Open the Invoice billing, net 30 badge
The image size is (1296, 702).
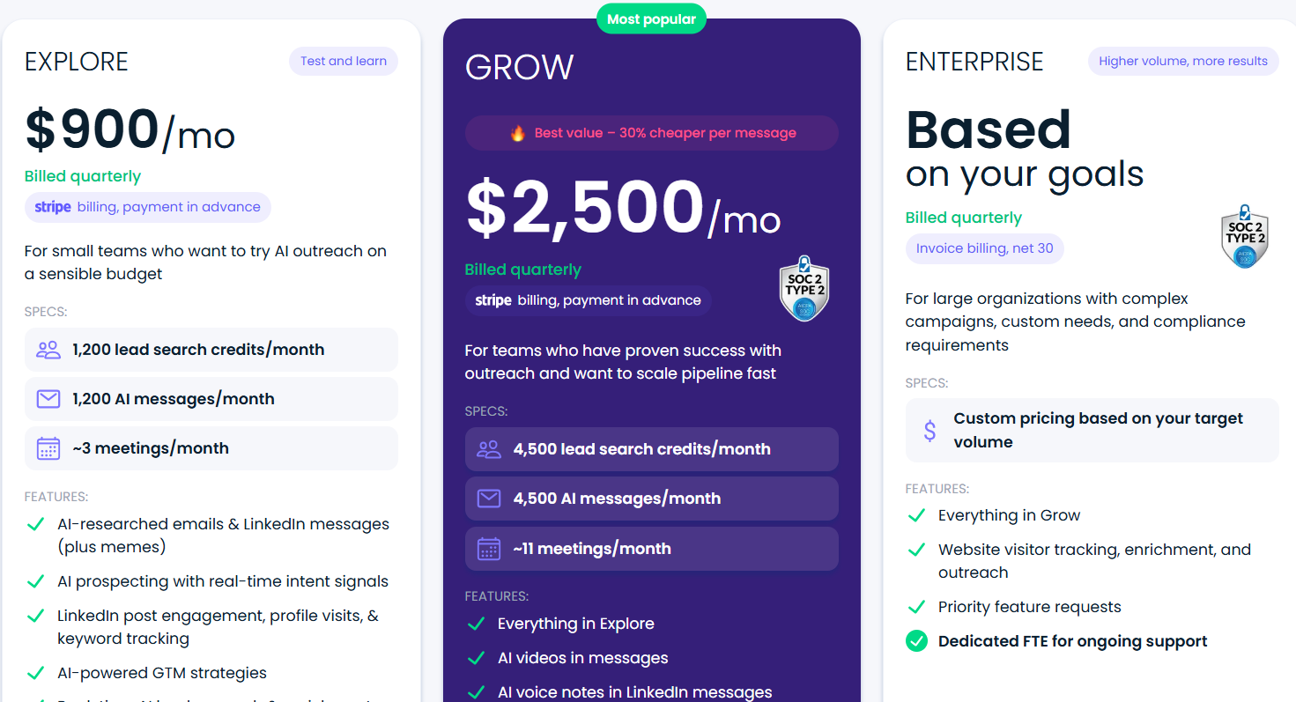984,248
